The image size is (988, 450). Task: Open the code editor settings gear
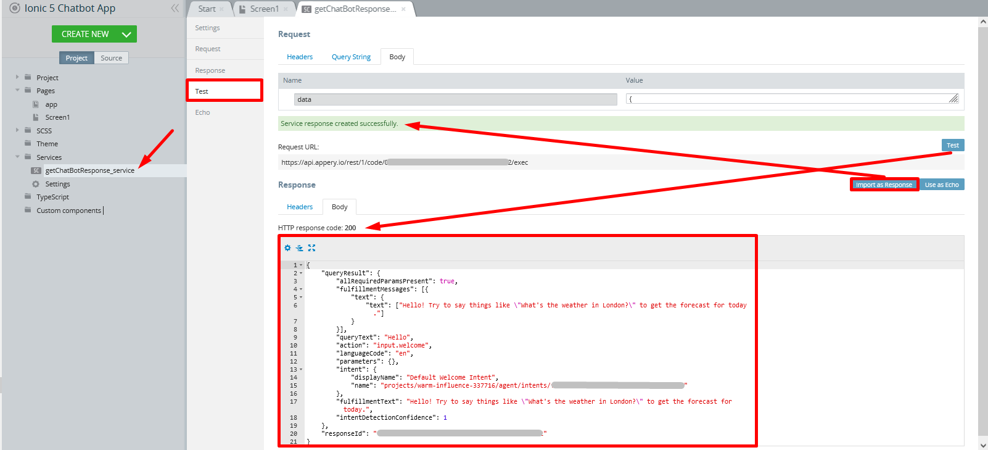click(287, 248)
